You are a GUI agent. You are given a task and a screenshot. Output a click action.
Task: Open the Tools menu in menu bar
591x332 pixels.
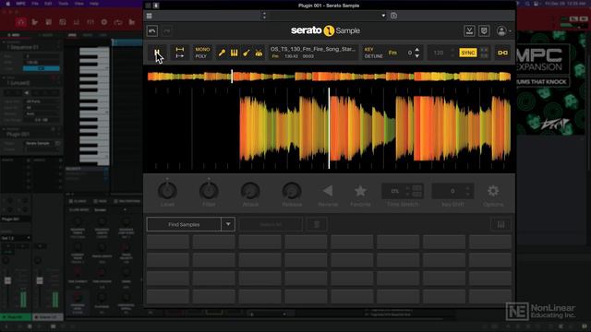pyautogui.click(x=64, y=4)
